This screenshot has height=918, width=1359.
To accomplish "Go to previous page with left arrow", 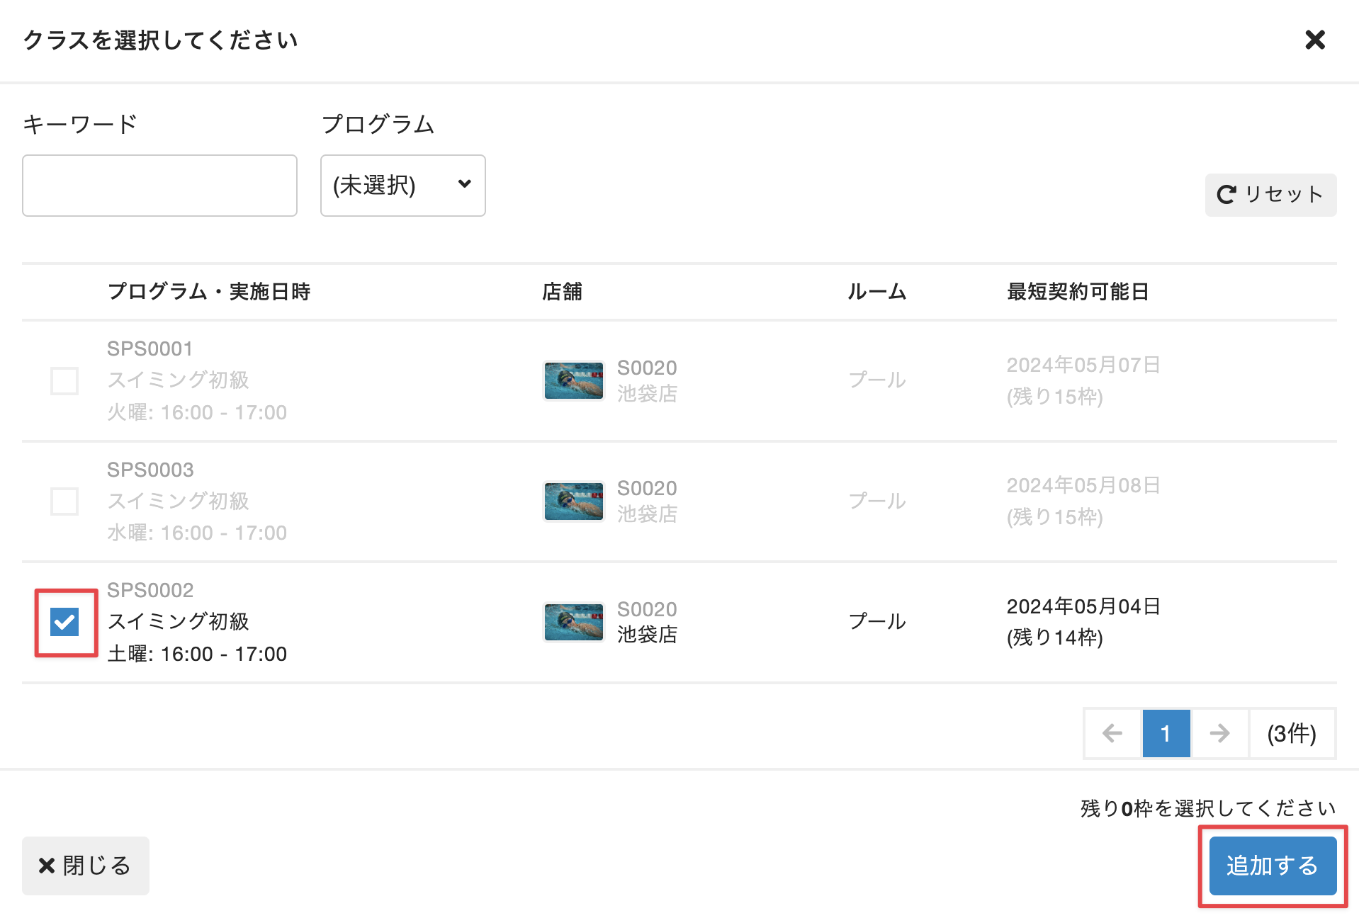I will click(x=1112, y=733).
